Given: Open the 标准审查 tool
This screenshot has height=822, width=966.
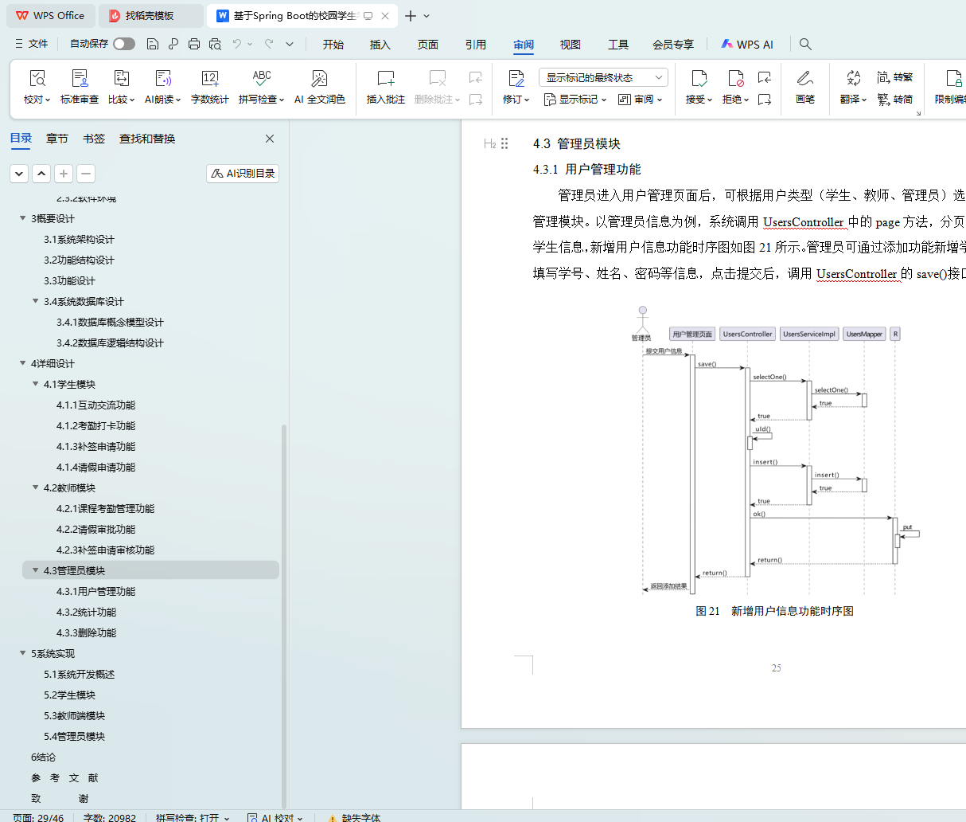Looking at the screenshot, I should (80, 79).
